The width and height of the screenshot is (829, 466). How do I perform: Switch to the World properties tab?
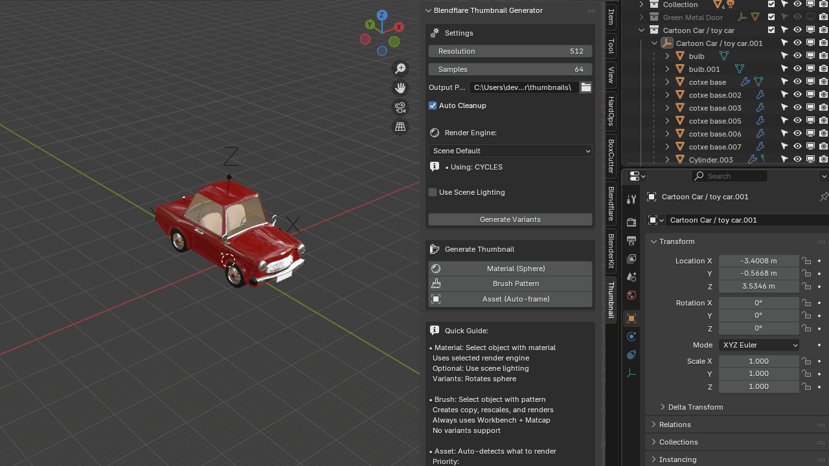pyautogui.click(x=631, y=294)
